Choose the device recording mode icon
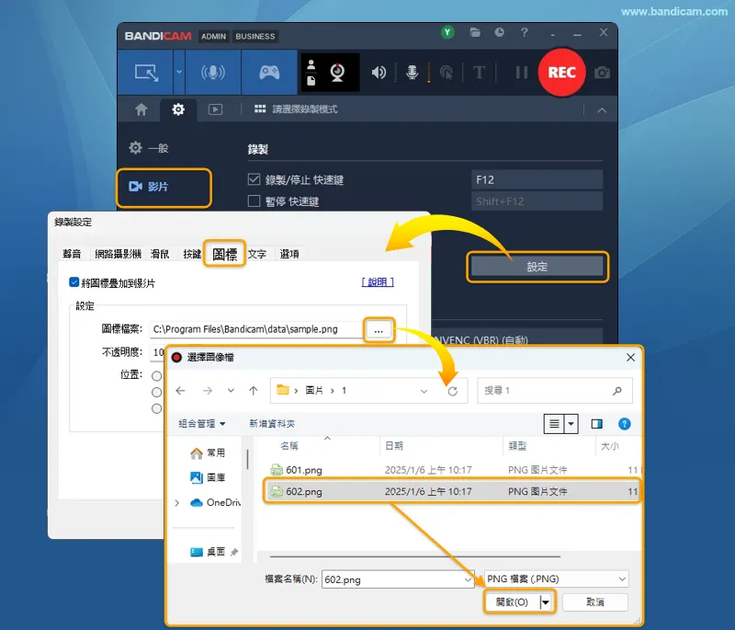735x630 pixels. (x=213, y=73)
